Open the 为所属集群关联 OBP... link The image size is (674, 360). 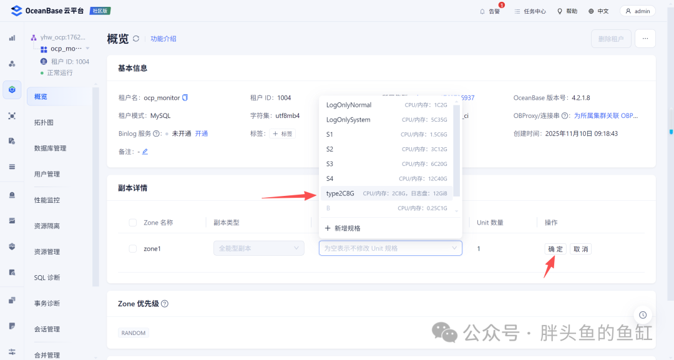click(x=606, y=115)
